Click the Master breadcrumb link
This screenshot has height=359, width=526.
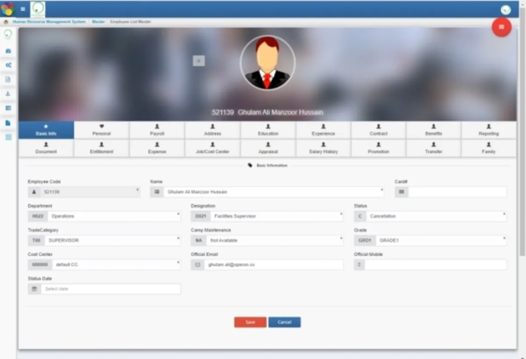click(98, 21)
